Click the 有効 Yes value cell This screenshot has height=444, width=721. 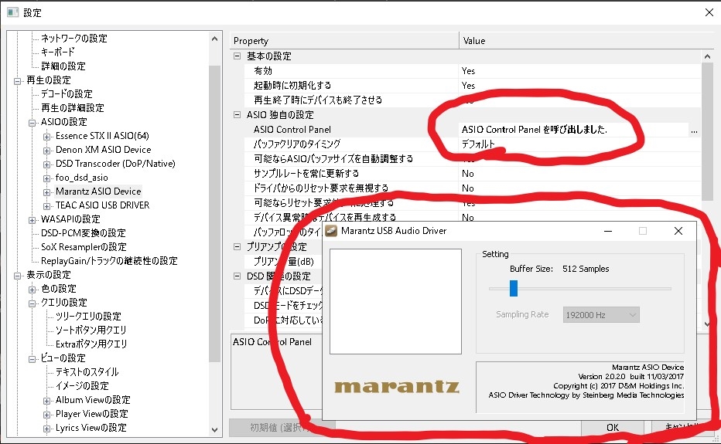pyautogui.click(x=579, y=71)
